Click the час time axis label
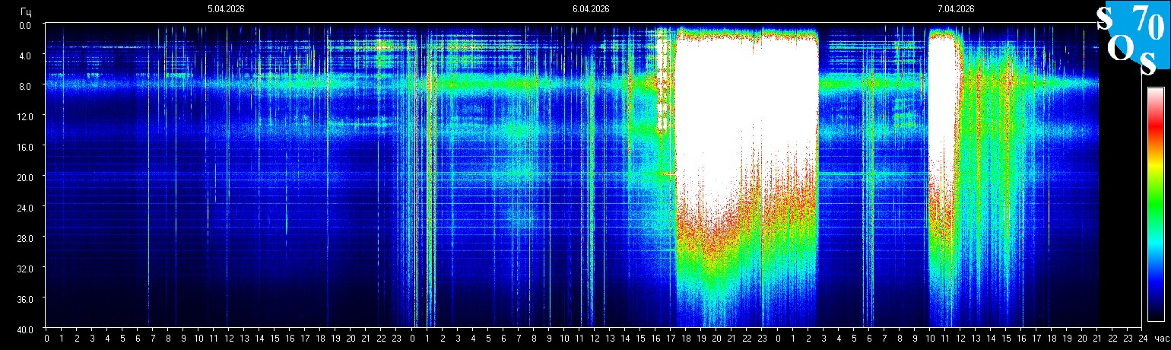Viewport: 1171px width, 350px height. [x=1160, y=339]
